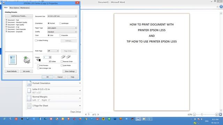This screenshot has height=125, width=223.
Task: Select Landscape orientation radio button
Action: (x=60, y=23)
